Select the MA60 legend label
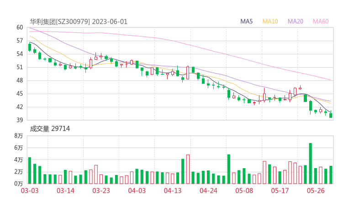The height and width of the screenshot is (201, 338). pos(321,21)
